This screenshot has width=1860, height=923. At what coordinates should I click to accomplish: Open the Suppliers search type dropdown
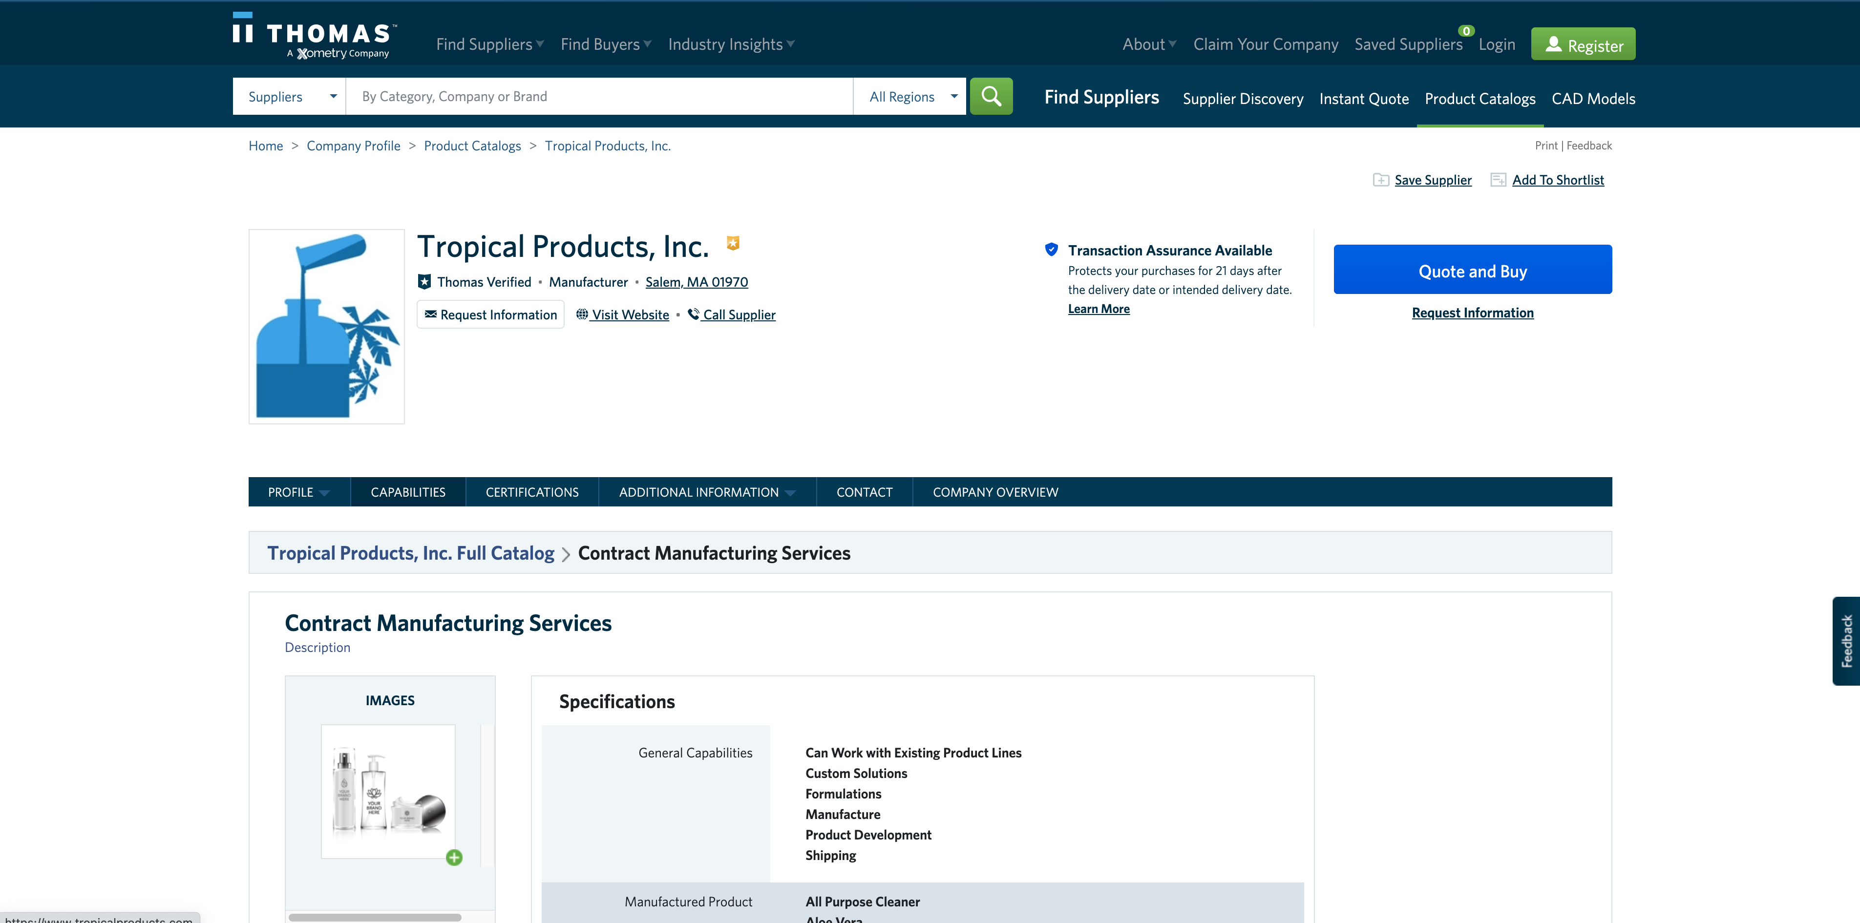290,96
